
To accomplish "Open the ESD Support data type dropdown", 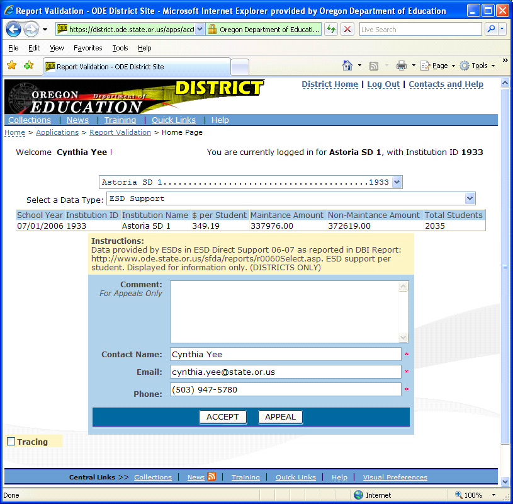I will pos(470,198).
